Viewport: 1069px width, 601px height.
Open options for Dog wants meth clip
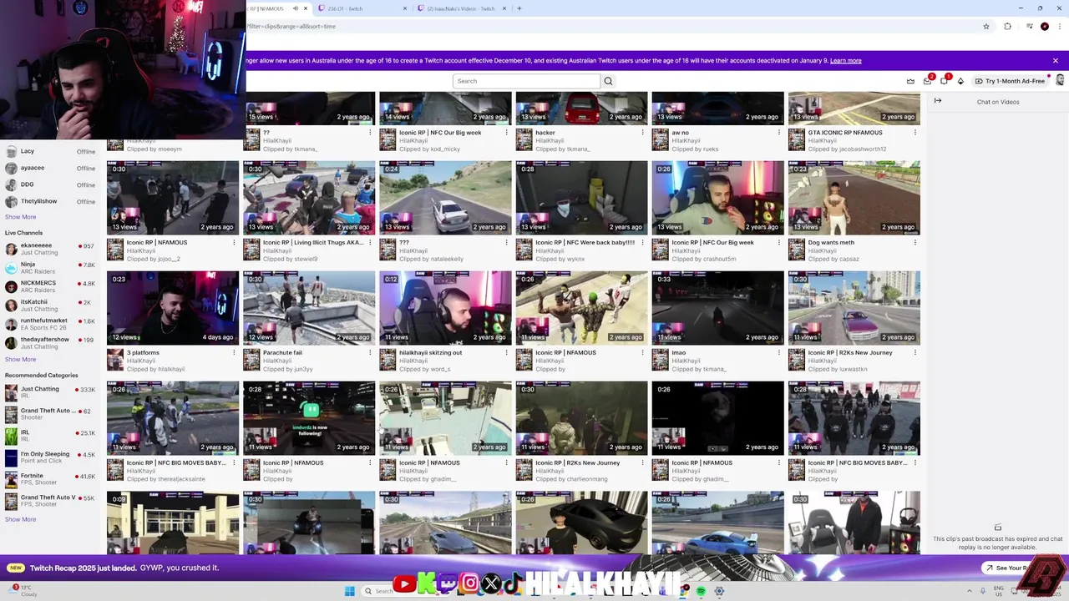914,243
